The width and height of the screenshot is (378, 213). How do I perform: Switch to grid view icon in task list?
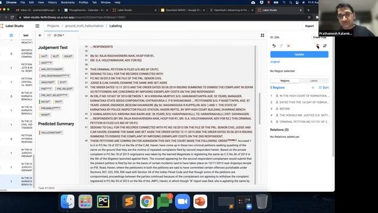pos(11,35)
